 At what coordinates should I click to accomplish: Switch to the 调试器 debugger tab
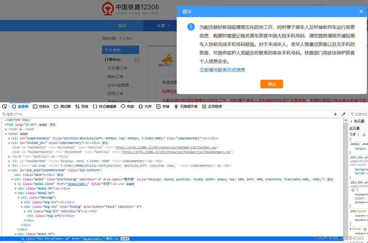(62, 107)
